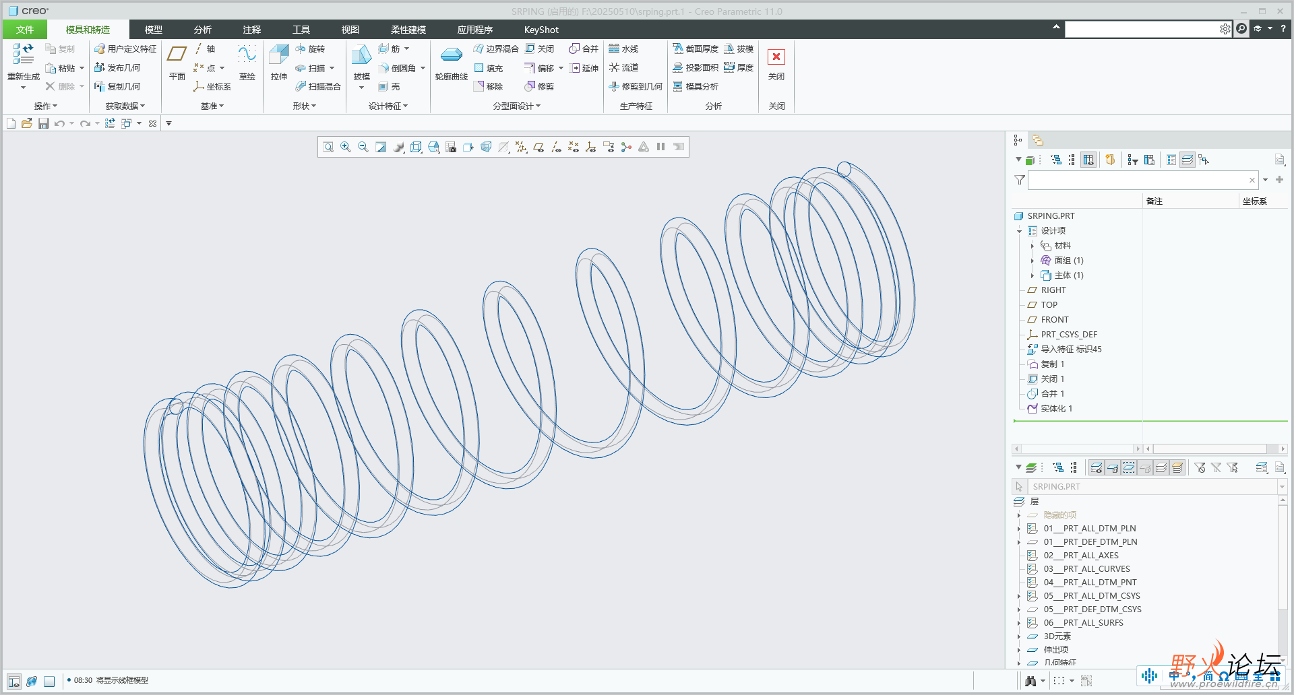Open the 获取数据 group dropdown

[x=125, y=106]
